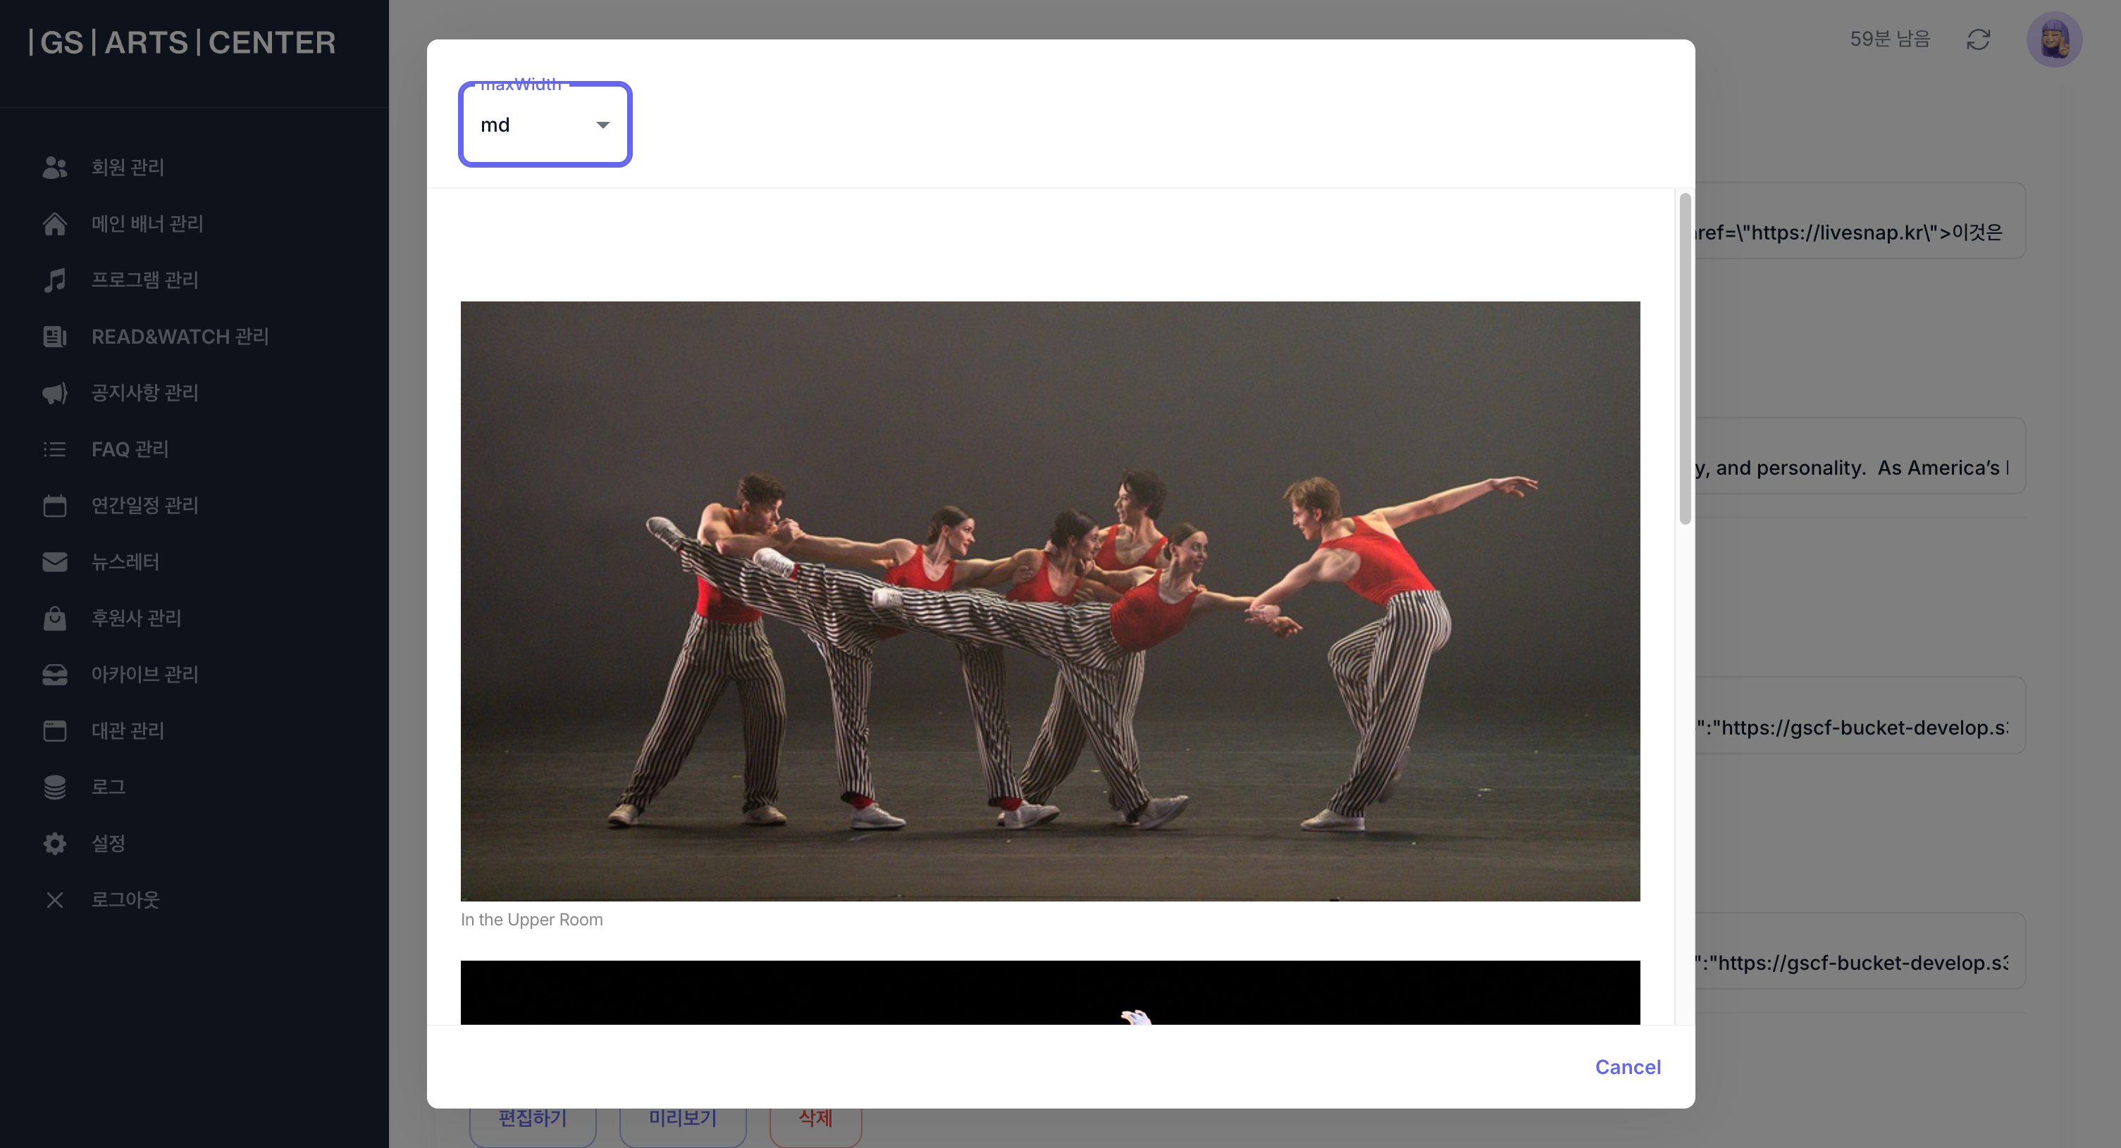Image resolution: width=2121 pixels, height=1148 pixels.
Task: Open 회원 관리 in the sidebar
Action: click(x=128, y=167)
